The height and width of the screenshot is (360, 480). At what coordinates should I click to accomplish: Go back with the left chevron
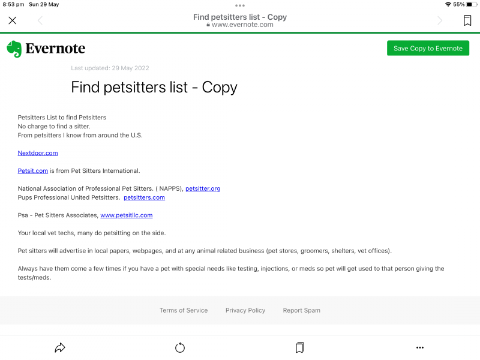pos(40,20)
